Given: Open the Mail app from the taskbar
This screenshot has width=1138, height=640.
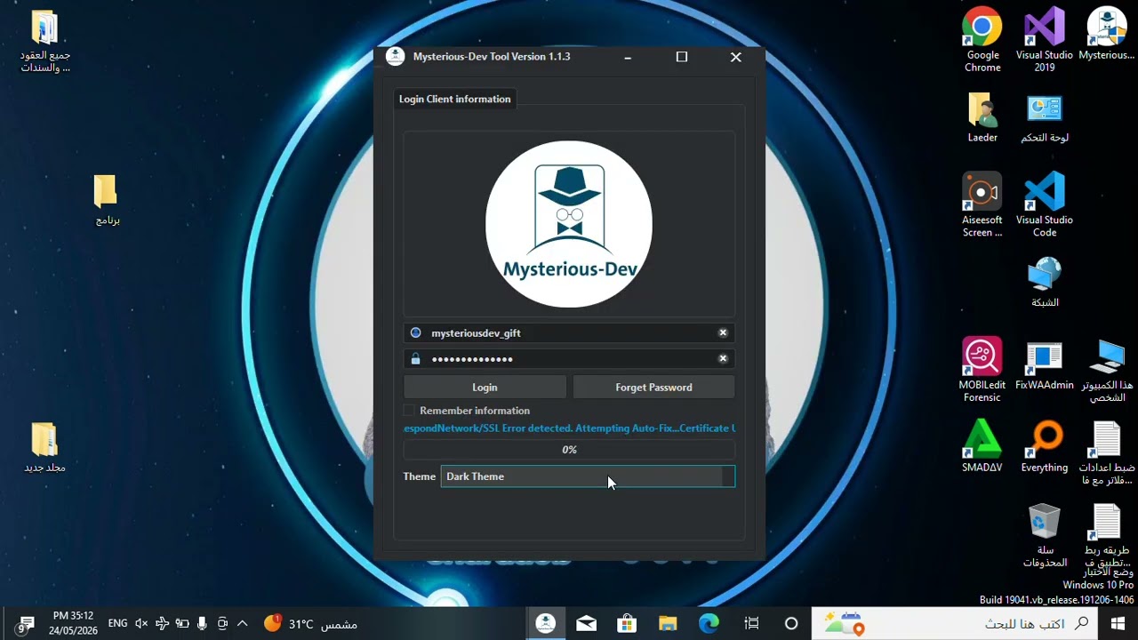Looking at the screenshot, I should 586,623.
